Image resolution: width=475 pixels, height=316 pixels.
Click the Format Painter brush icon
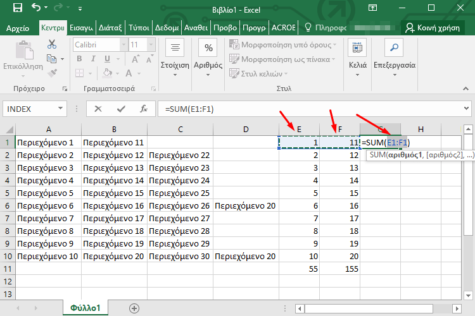tap(52, 73)
